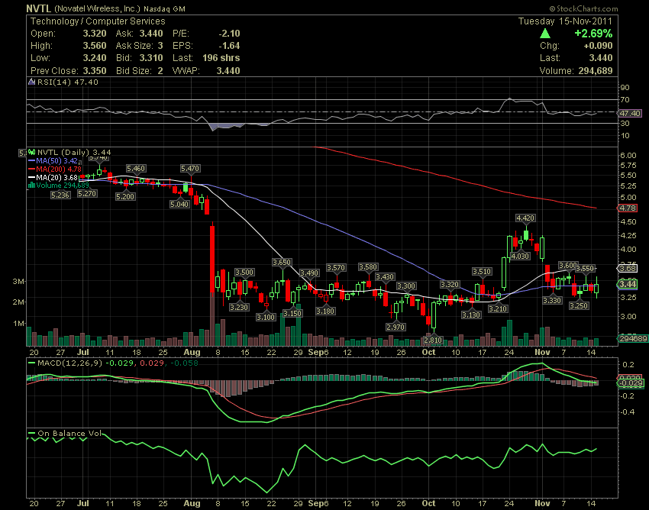Click the 3.100 price label
Viewport: 649px width, 510px height.
click(x=265, y=317)
